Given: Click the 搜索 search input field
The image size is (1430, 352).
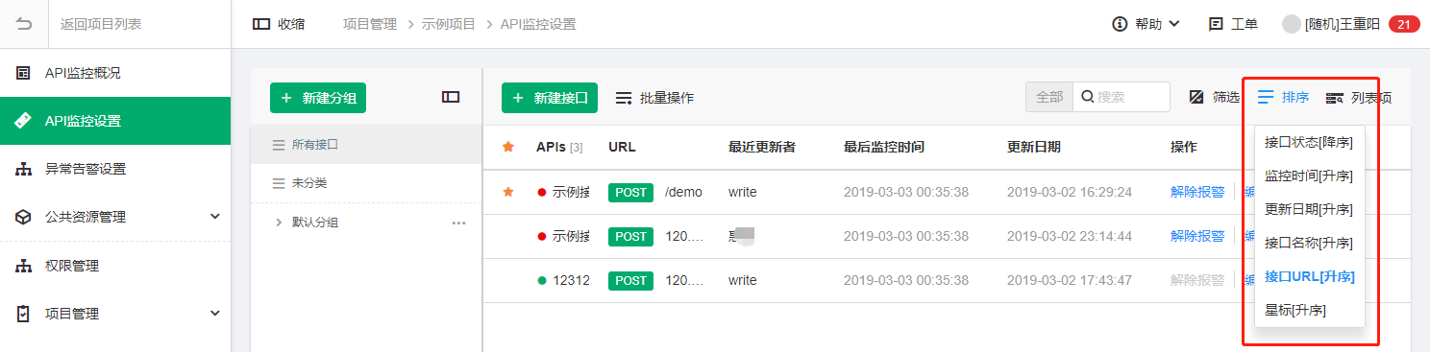Looking at the screenshot, I should (1122, 97).
